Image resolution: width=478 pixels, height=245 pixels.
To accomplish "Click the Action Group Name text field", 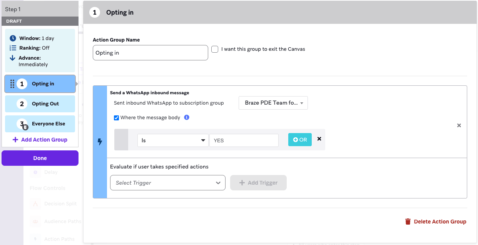I will tap(150, 53).
